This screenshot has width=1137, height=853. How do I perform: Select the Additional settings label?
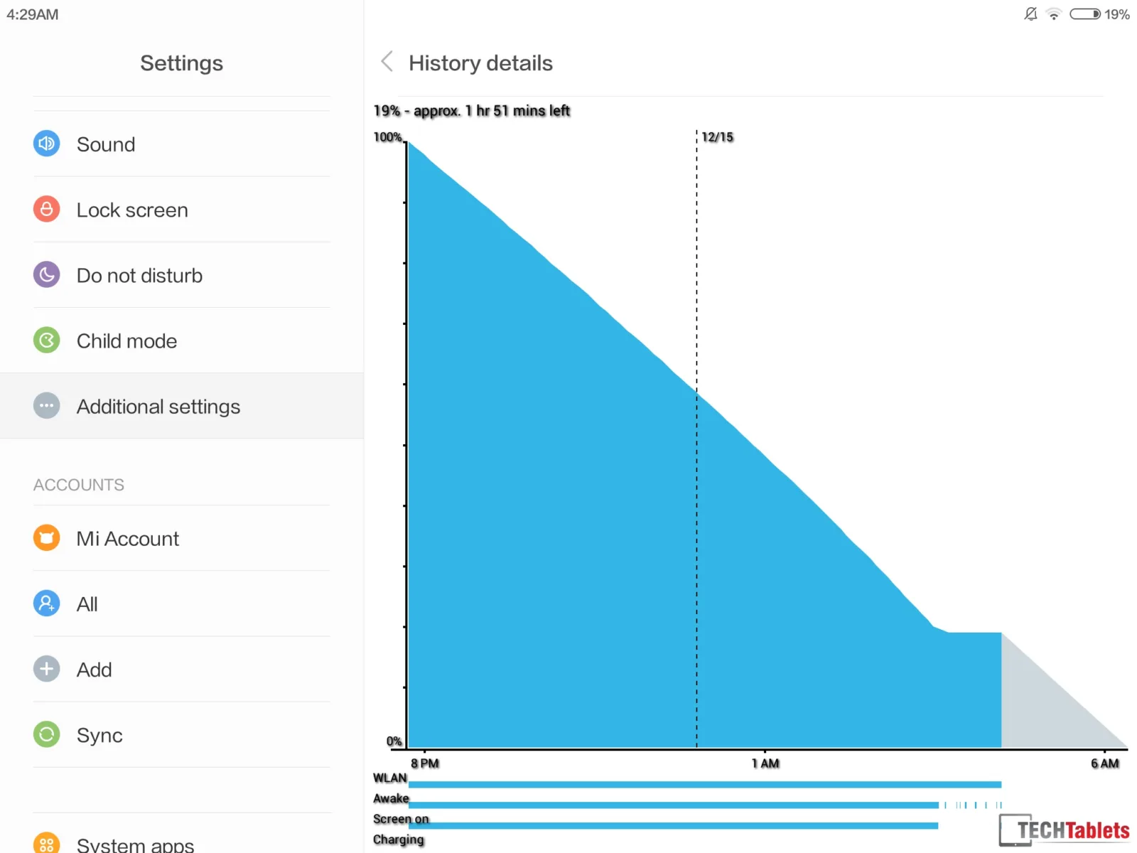158,407
